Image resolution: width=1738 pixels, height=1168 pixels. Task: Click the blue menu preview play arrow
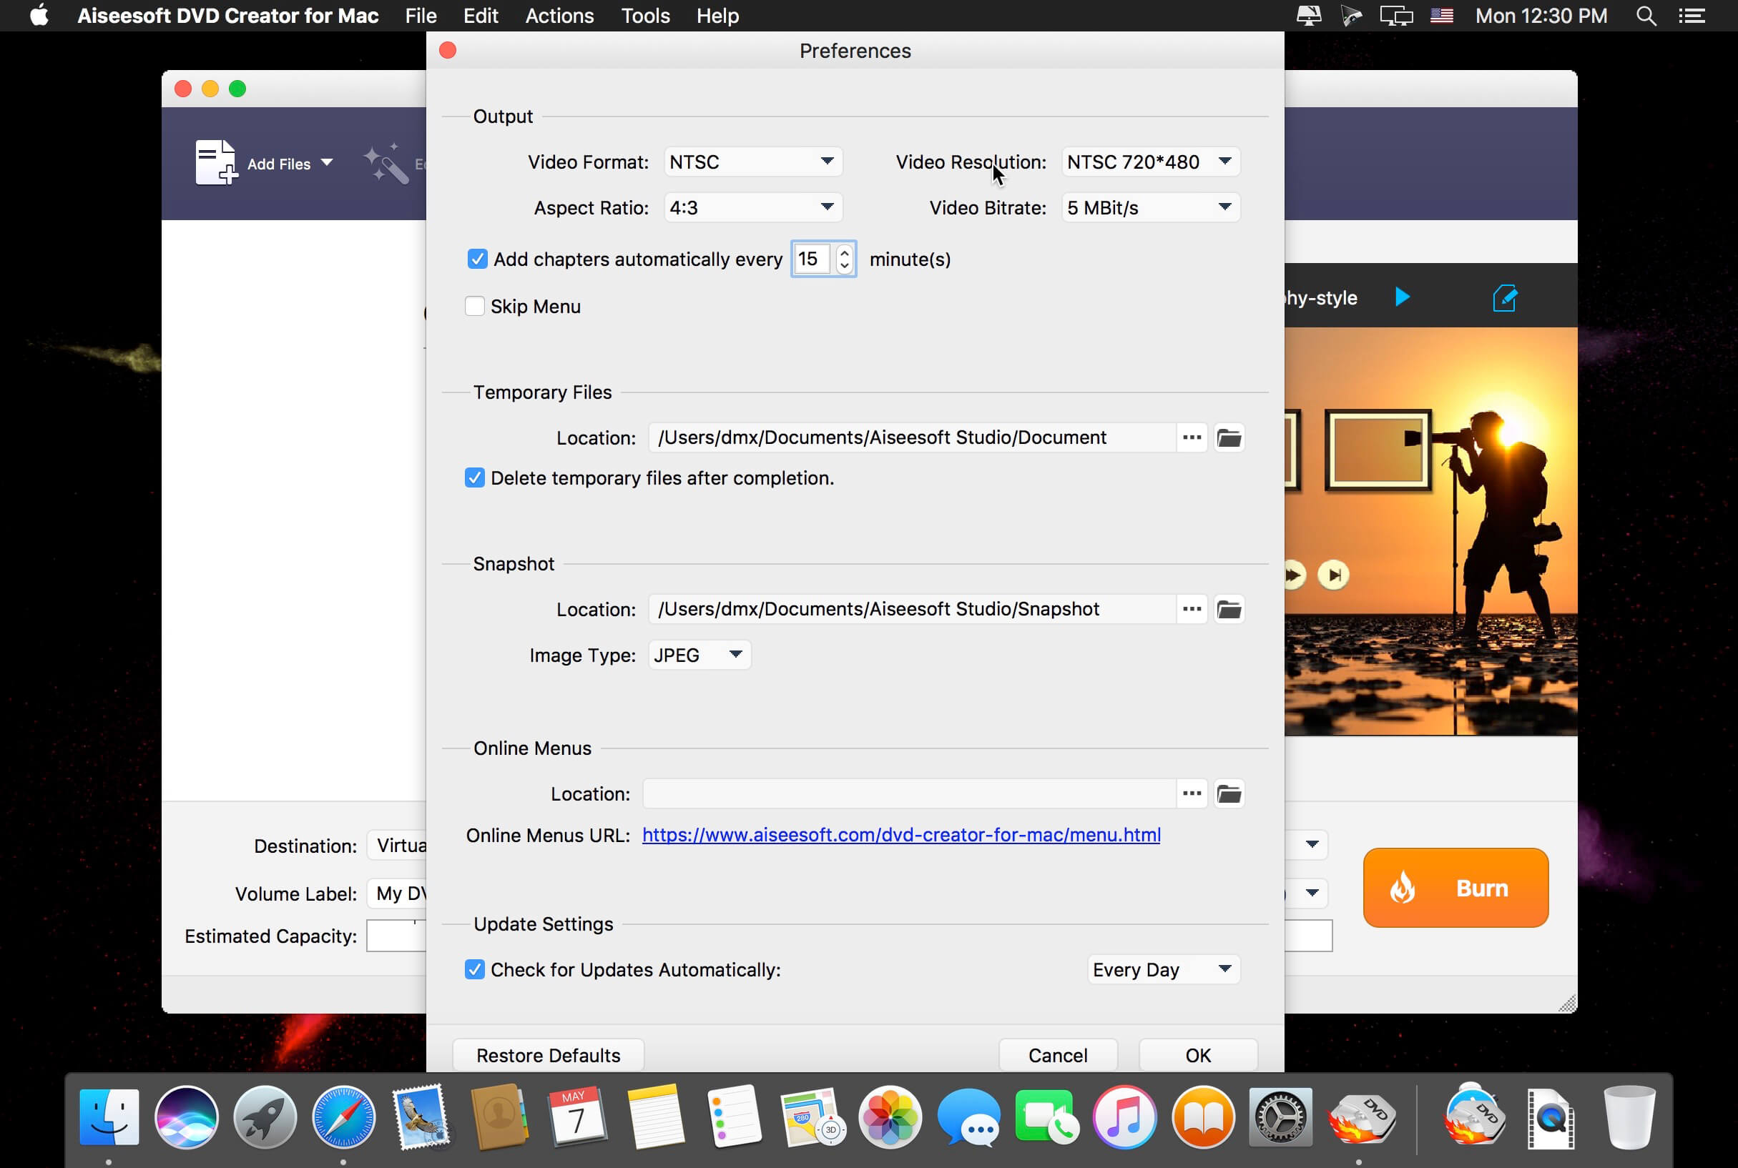(x=1401, y=297)
